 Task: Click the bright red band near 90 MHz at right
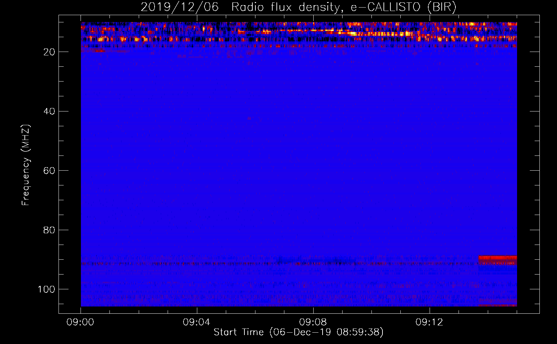[497, 258]
